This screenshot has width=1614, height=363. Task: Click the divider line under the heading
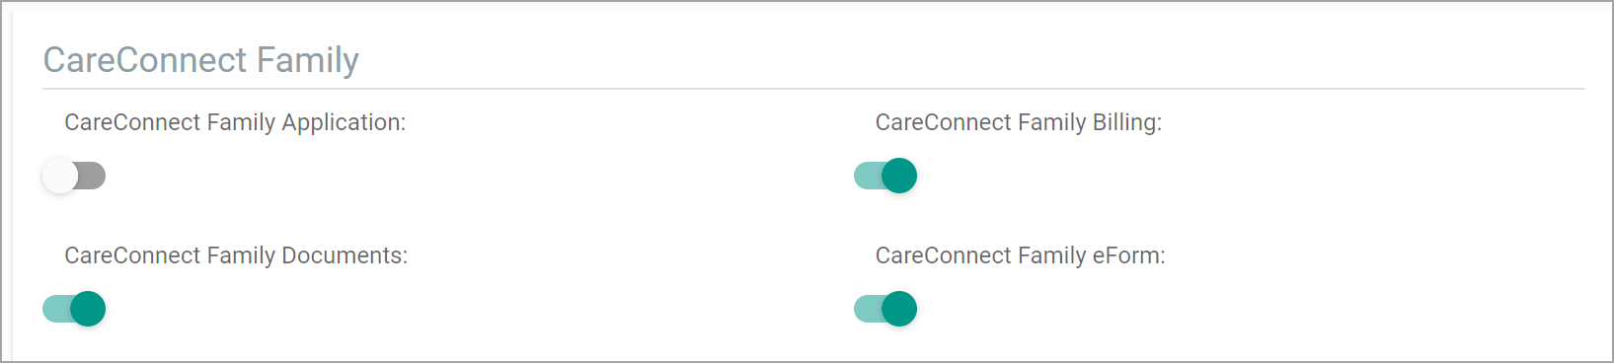tap(814, 89)
